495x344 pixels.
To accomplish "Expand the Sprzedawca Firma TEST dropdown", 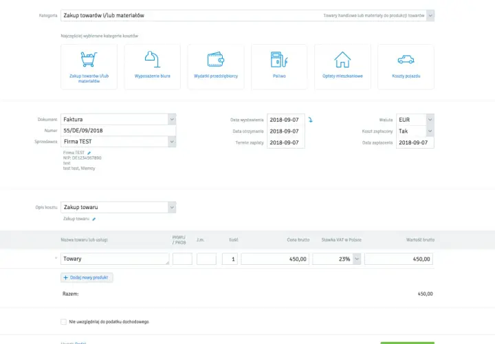I will tap(172, 142).
